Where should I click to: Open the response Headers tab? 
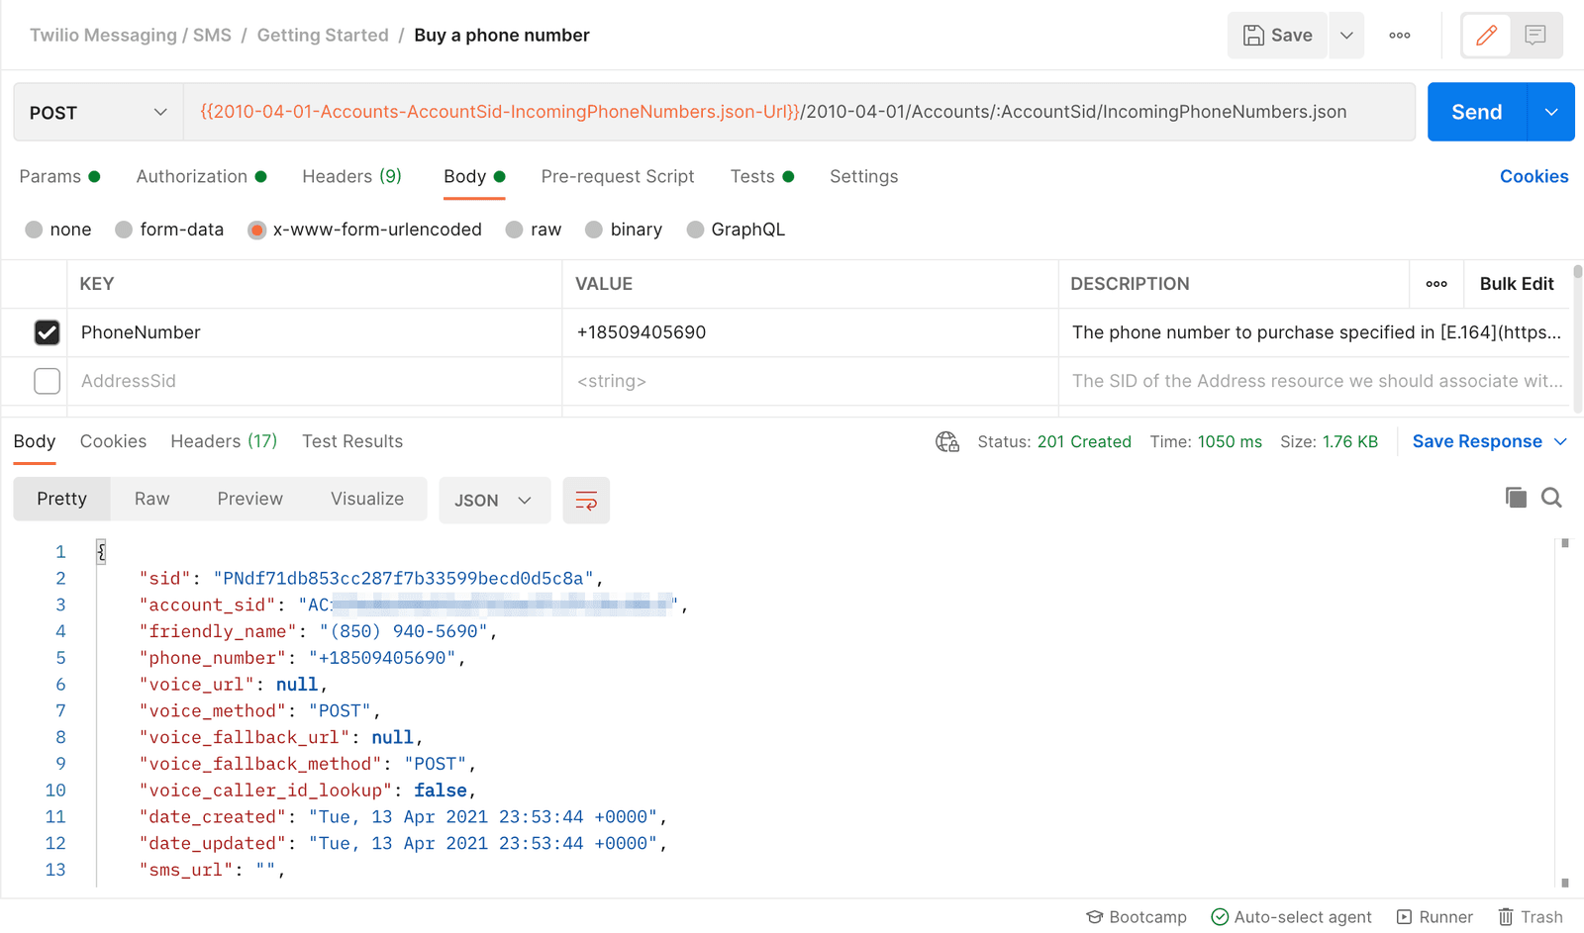(x=223, y=441)
